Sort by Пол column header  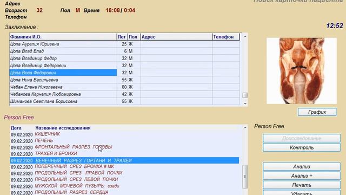point(134,37)
